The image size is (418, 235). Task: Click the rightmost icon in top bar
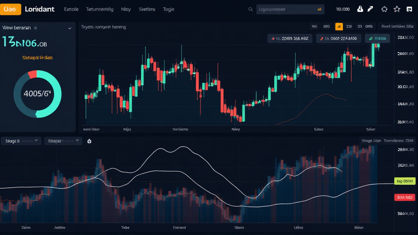pos(409,9)
